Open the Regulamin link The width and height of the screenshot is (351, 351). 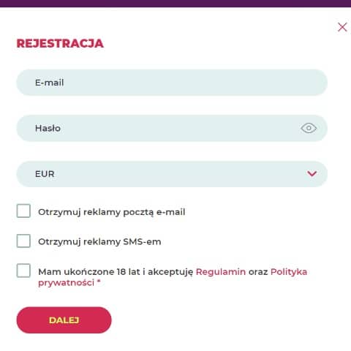pos(221,271)
